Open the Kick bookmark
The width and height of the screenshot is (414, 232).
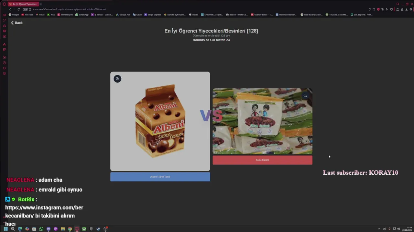click(x=51, y=15)
